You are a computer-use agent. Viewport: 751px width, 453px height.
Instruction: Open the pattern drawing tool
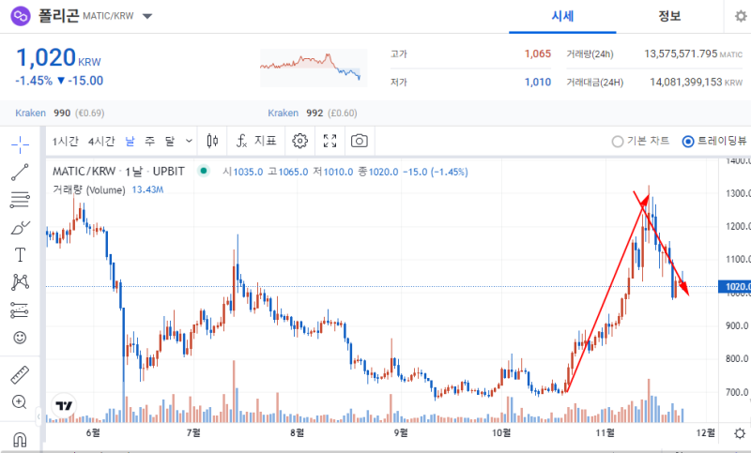(x=20, y=282)
